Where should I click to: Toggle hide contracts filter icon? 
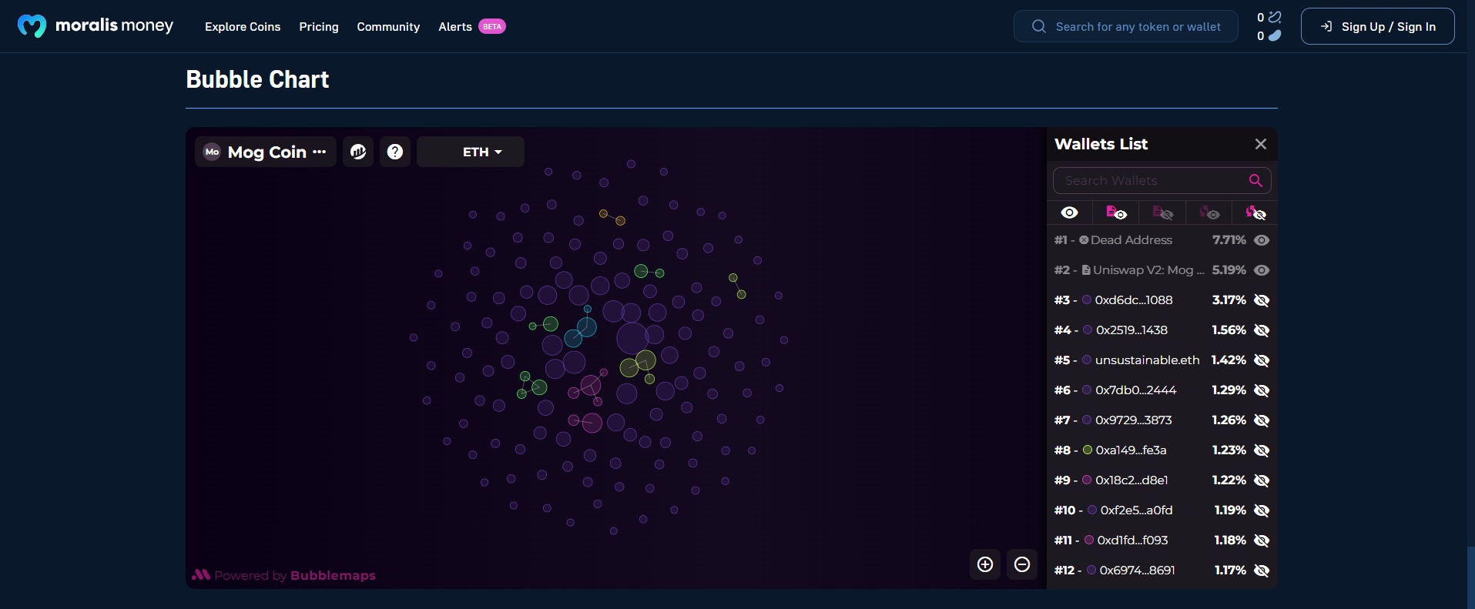pos(1162,212)
